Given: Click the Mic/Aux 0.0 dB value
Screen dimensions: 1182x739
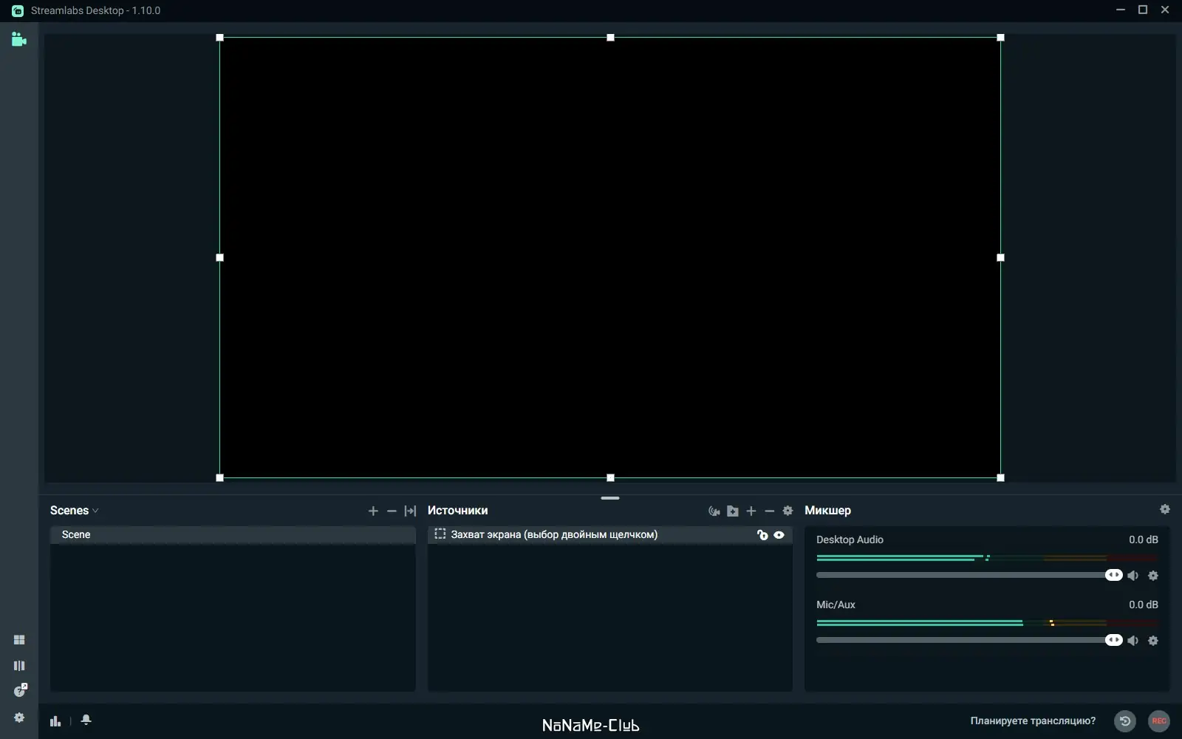Looking at the screenshot, I should pos(1144,605).
